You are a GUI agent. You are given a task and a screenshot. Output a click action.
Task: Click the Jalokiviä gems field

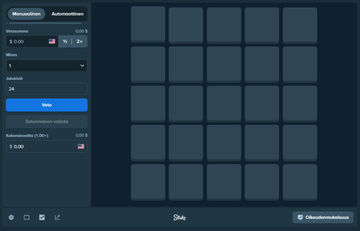pyautogui.click(x=46, y=89)
